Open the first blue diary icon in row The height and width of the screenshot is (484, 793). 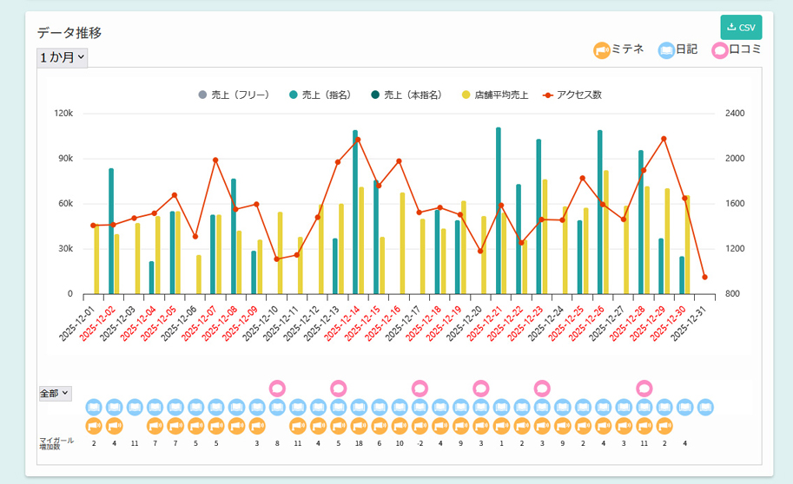tap(94, 406)
